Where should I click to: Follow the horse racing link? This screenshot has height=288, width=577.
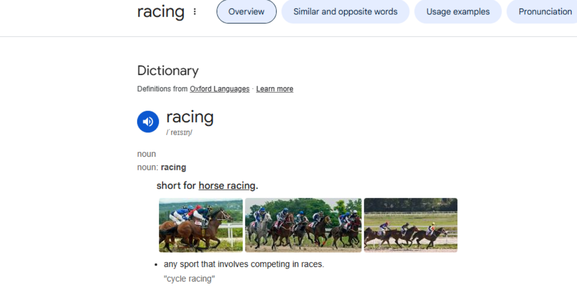227,185
